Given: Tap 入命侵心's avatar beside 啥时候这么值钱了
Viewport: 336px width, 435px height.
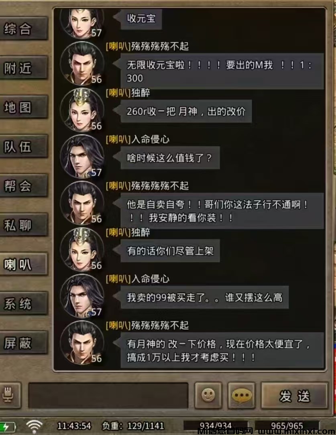Looking at the screenshot, I should tap(82, 157).
